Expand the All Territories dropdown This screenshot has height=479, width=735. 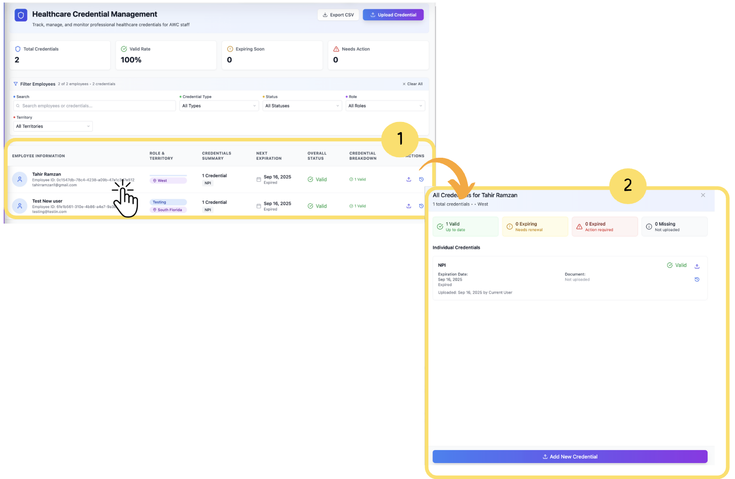tap(53, 126)
